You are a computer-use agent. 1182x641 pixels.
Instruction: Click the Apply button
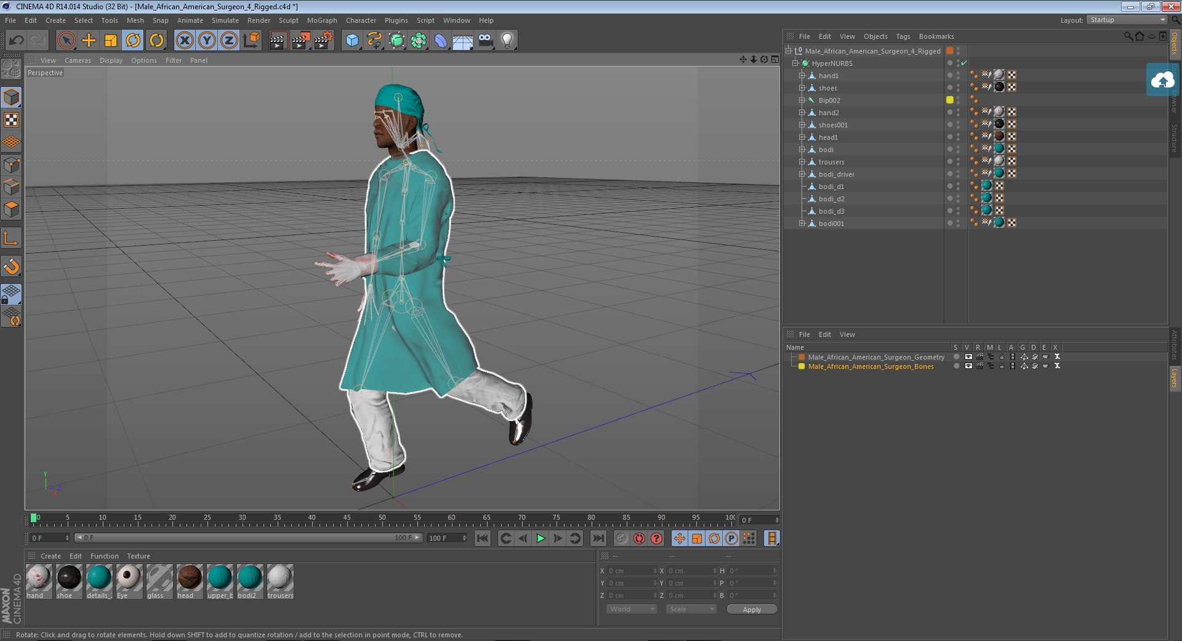pos(752,609)
